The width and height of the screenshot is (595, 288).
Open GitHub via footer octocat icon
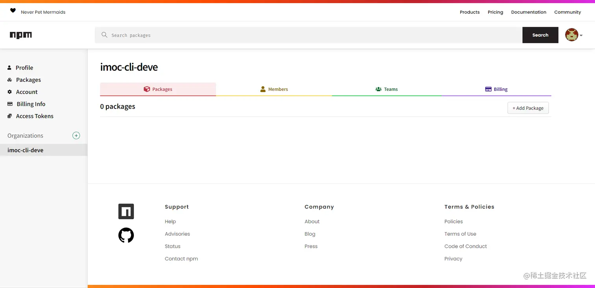click(126, 235)
